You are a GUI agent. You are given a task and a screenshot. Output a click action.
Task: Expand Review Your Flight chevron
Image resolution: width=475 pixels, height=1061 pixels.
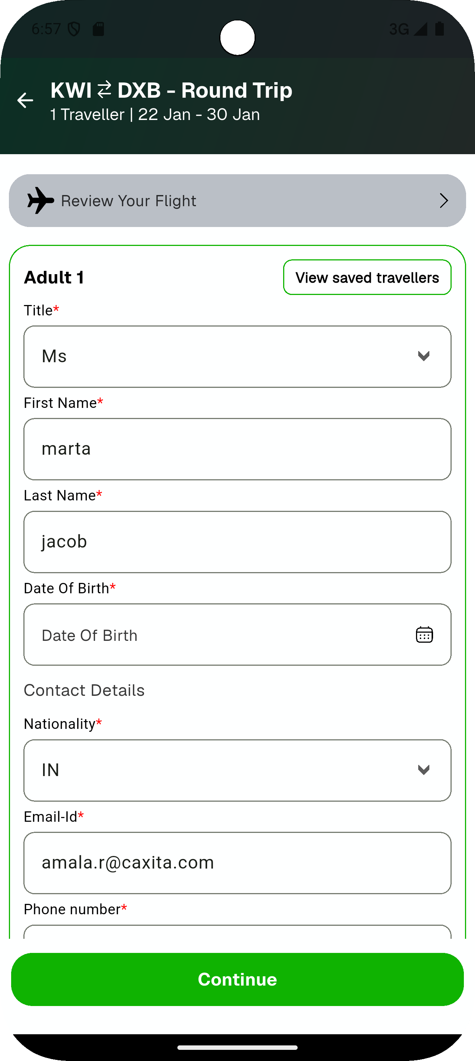(443, 201)
